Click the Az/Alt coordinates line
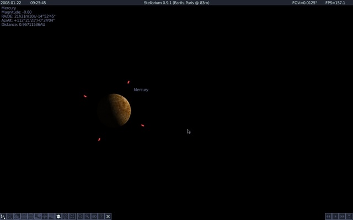This screenshot has height=220, width=353. click(28, 20)
